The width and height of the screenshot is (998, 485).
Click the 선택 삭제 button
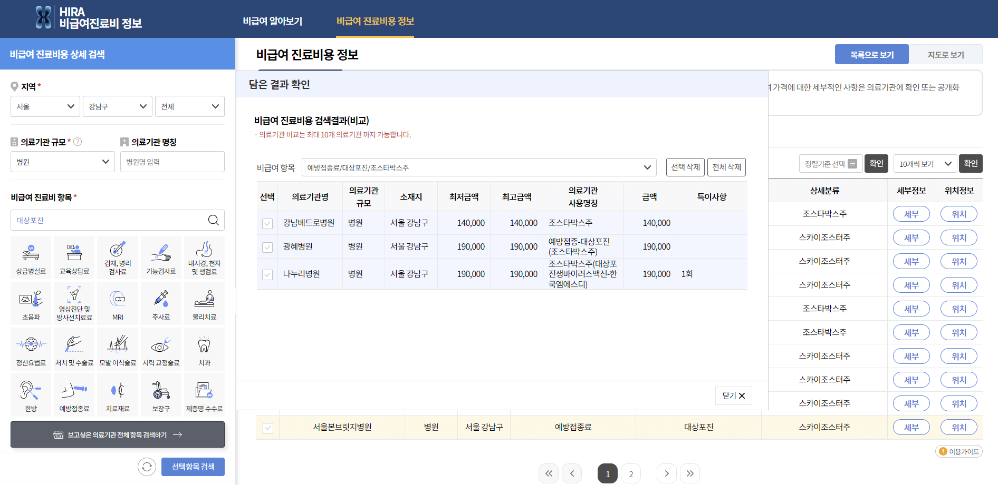[685, 167]
